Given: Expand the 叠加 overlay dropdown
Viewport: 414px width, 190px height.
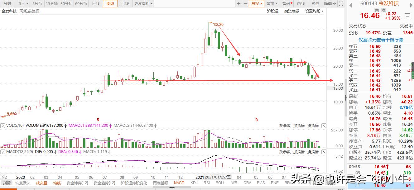Looking at the screenshot, I should pyautogui.click(x=271, y=3).
